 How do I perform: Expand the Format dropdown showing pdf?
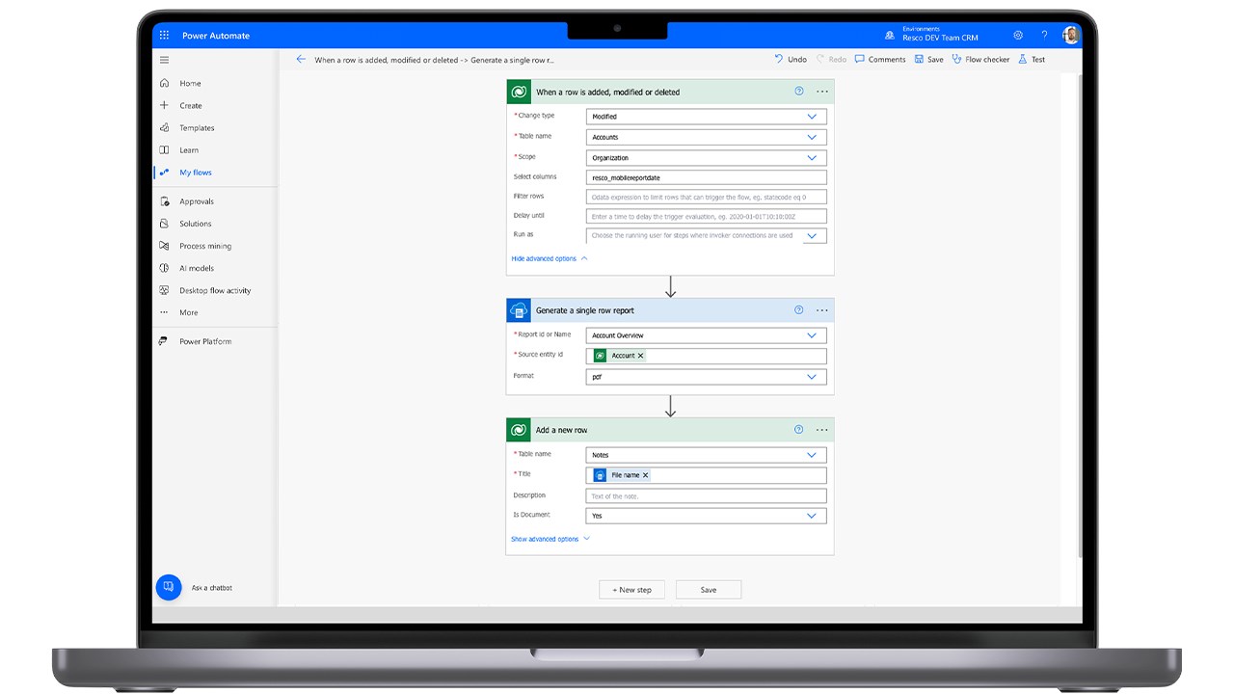click(812, 377)
